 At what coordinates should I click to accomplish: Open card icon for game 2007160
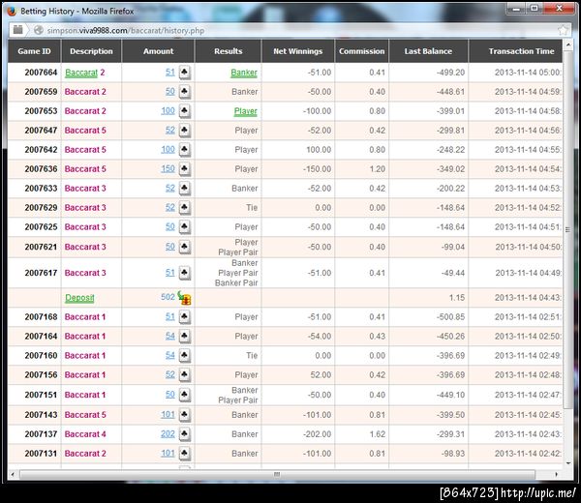(185, 355)
